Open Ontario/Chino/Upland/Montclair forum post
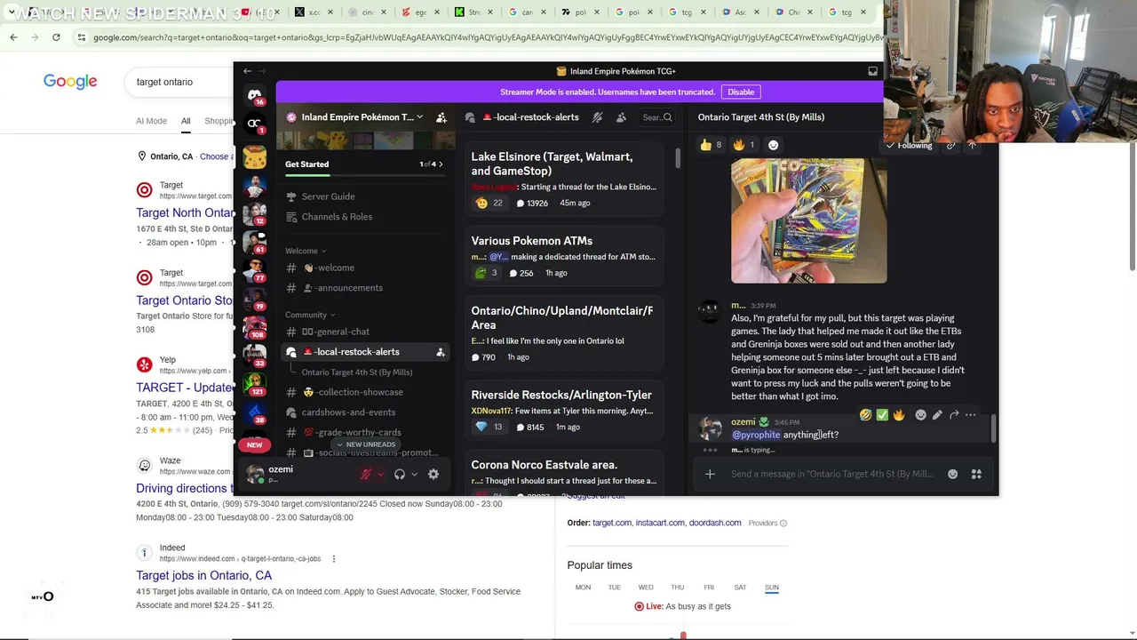The height and width of the screenshot is (640, 1137). click(565, 333)
